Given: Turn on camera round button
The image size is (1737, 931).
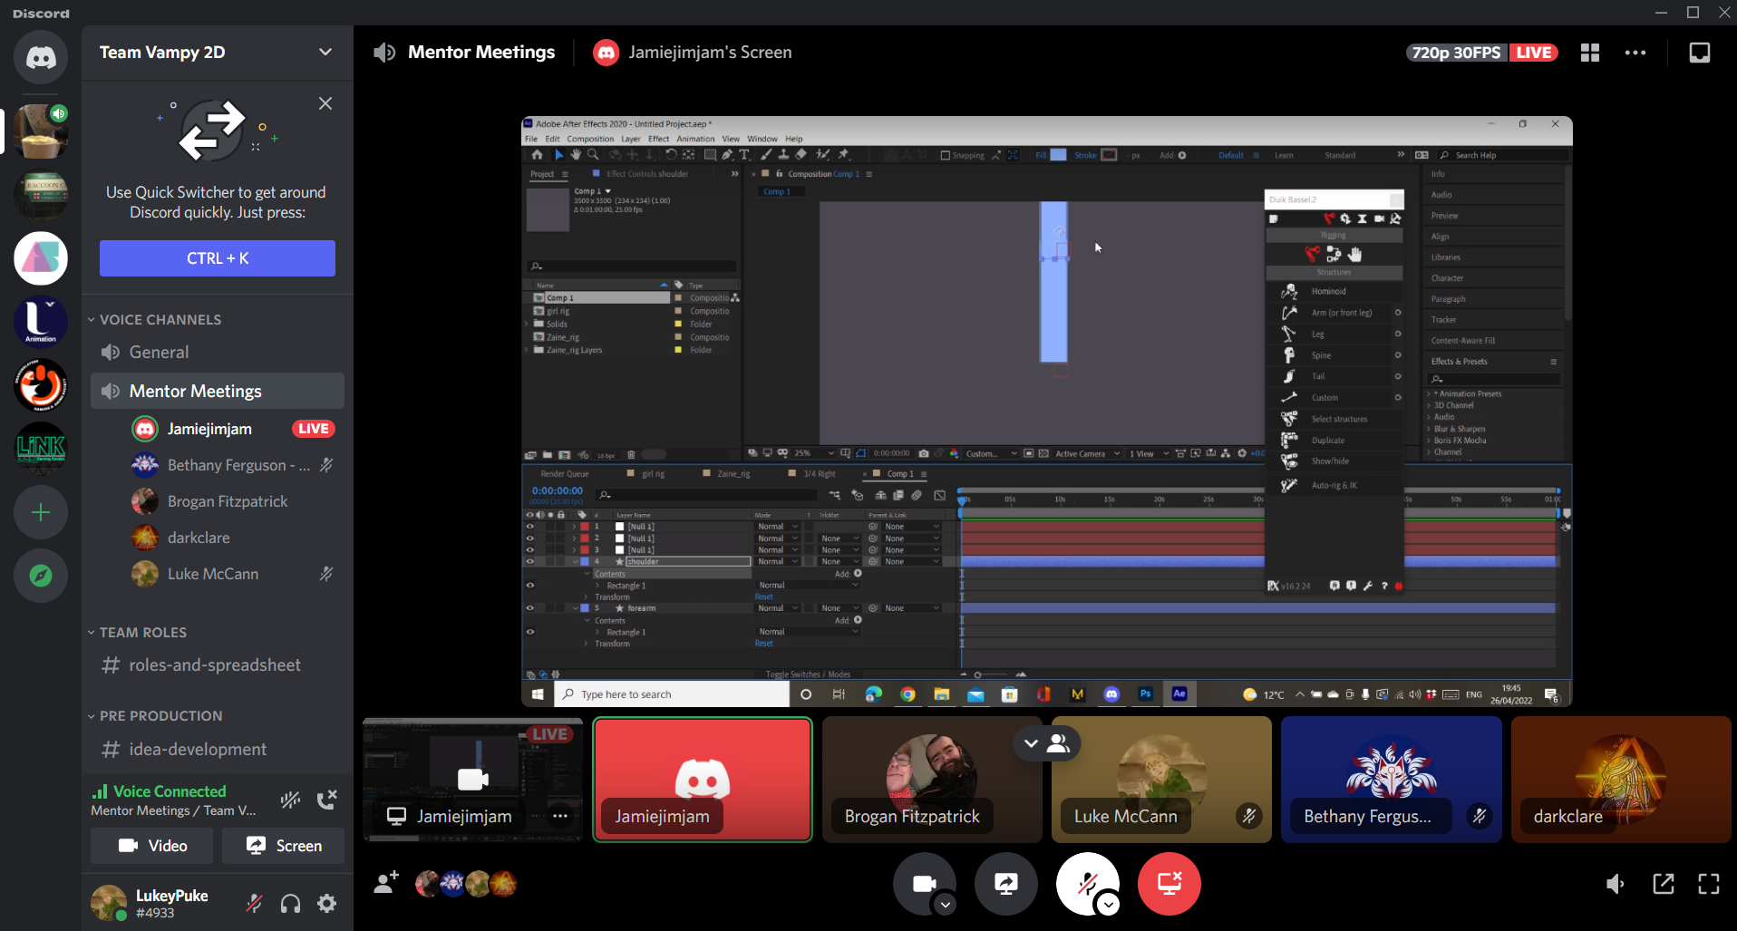Looking at the screenshot, I should pos(924,883).
